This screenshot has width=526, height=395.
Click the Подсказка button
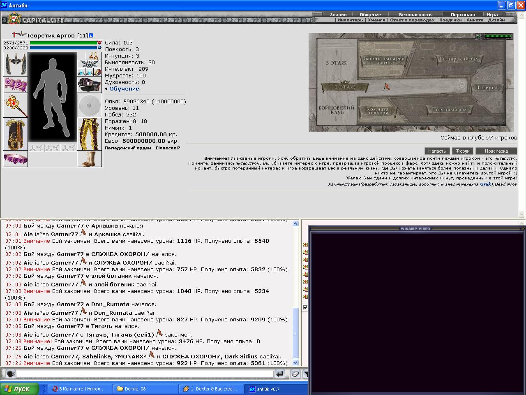click(496, 151)
